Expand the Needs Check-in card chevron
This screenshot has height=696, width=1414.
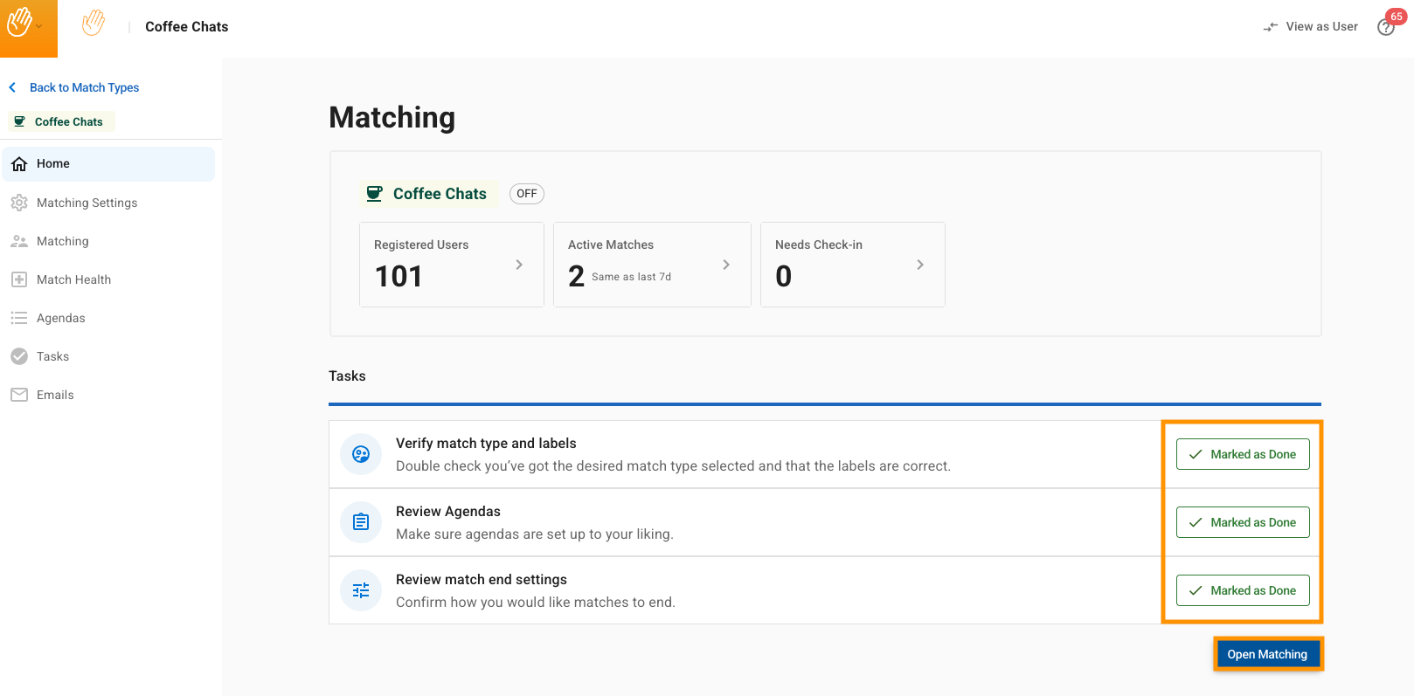coord(920,265)
